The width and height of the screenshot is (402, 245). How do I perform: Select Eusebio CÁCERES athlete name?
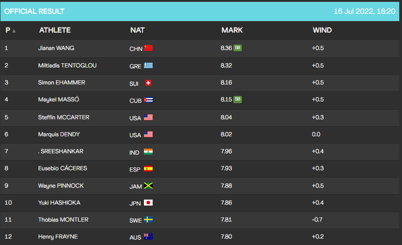[62, 168]
